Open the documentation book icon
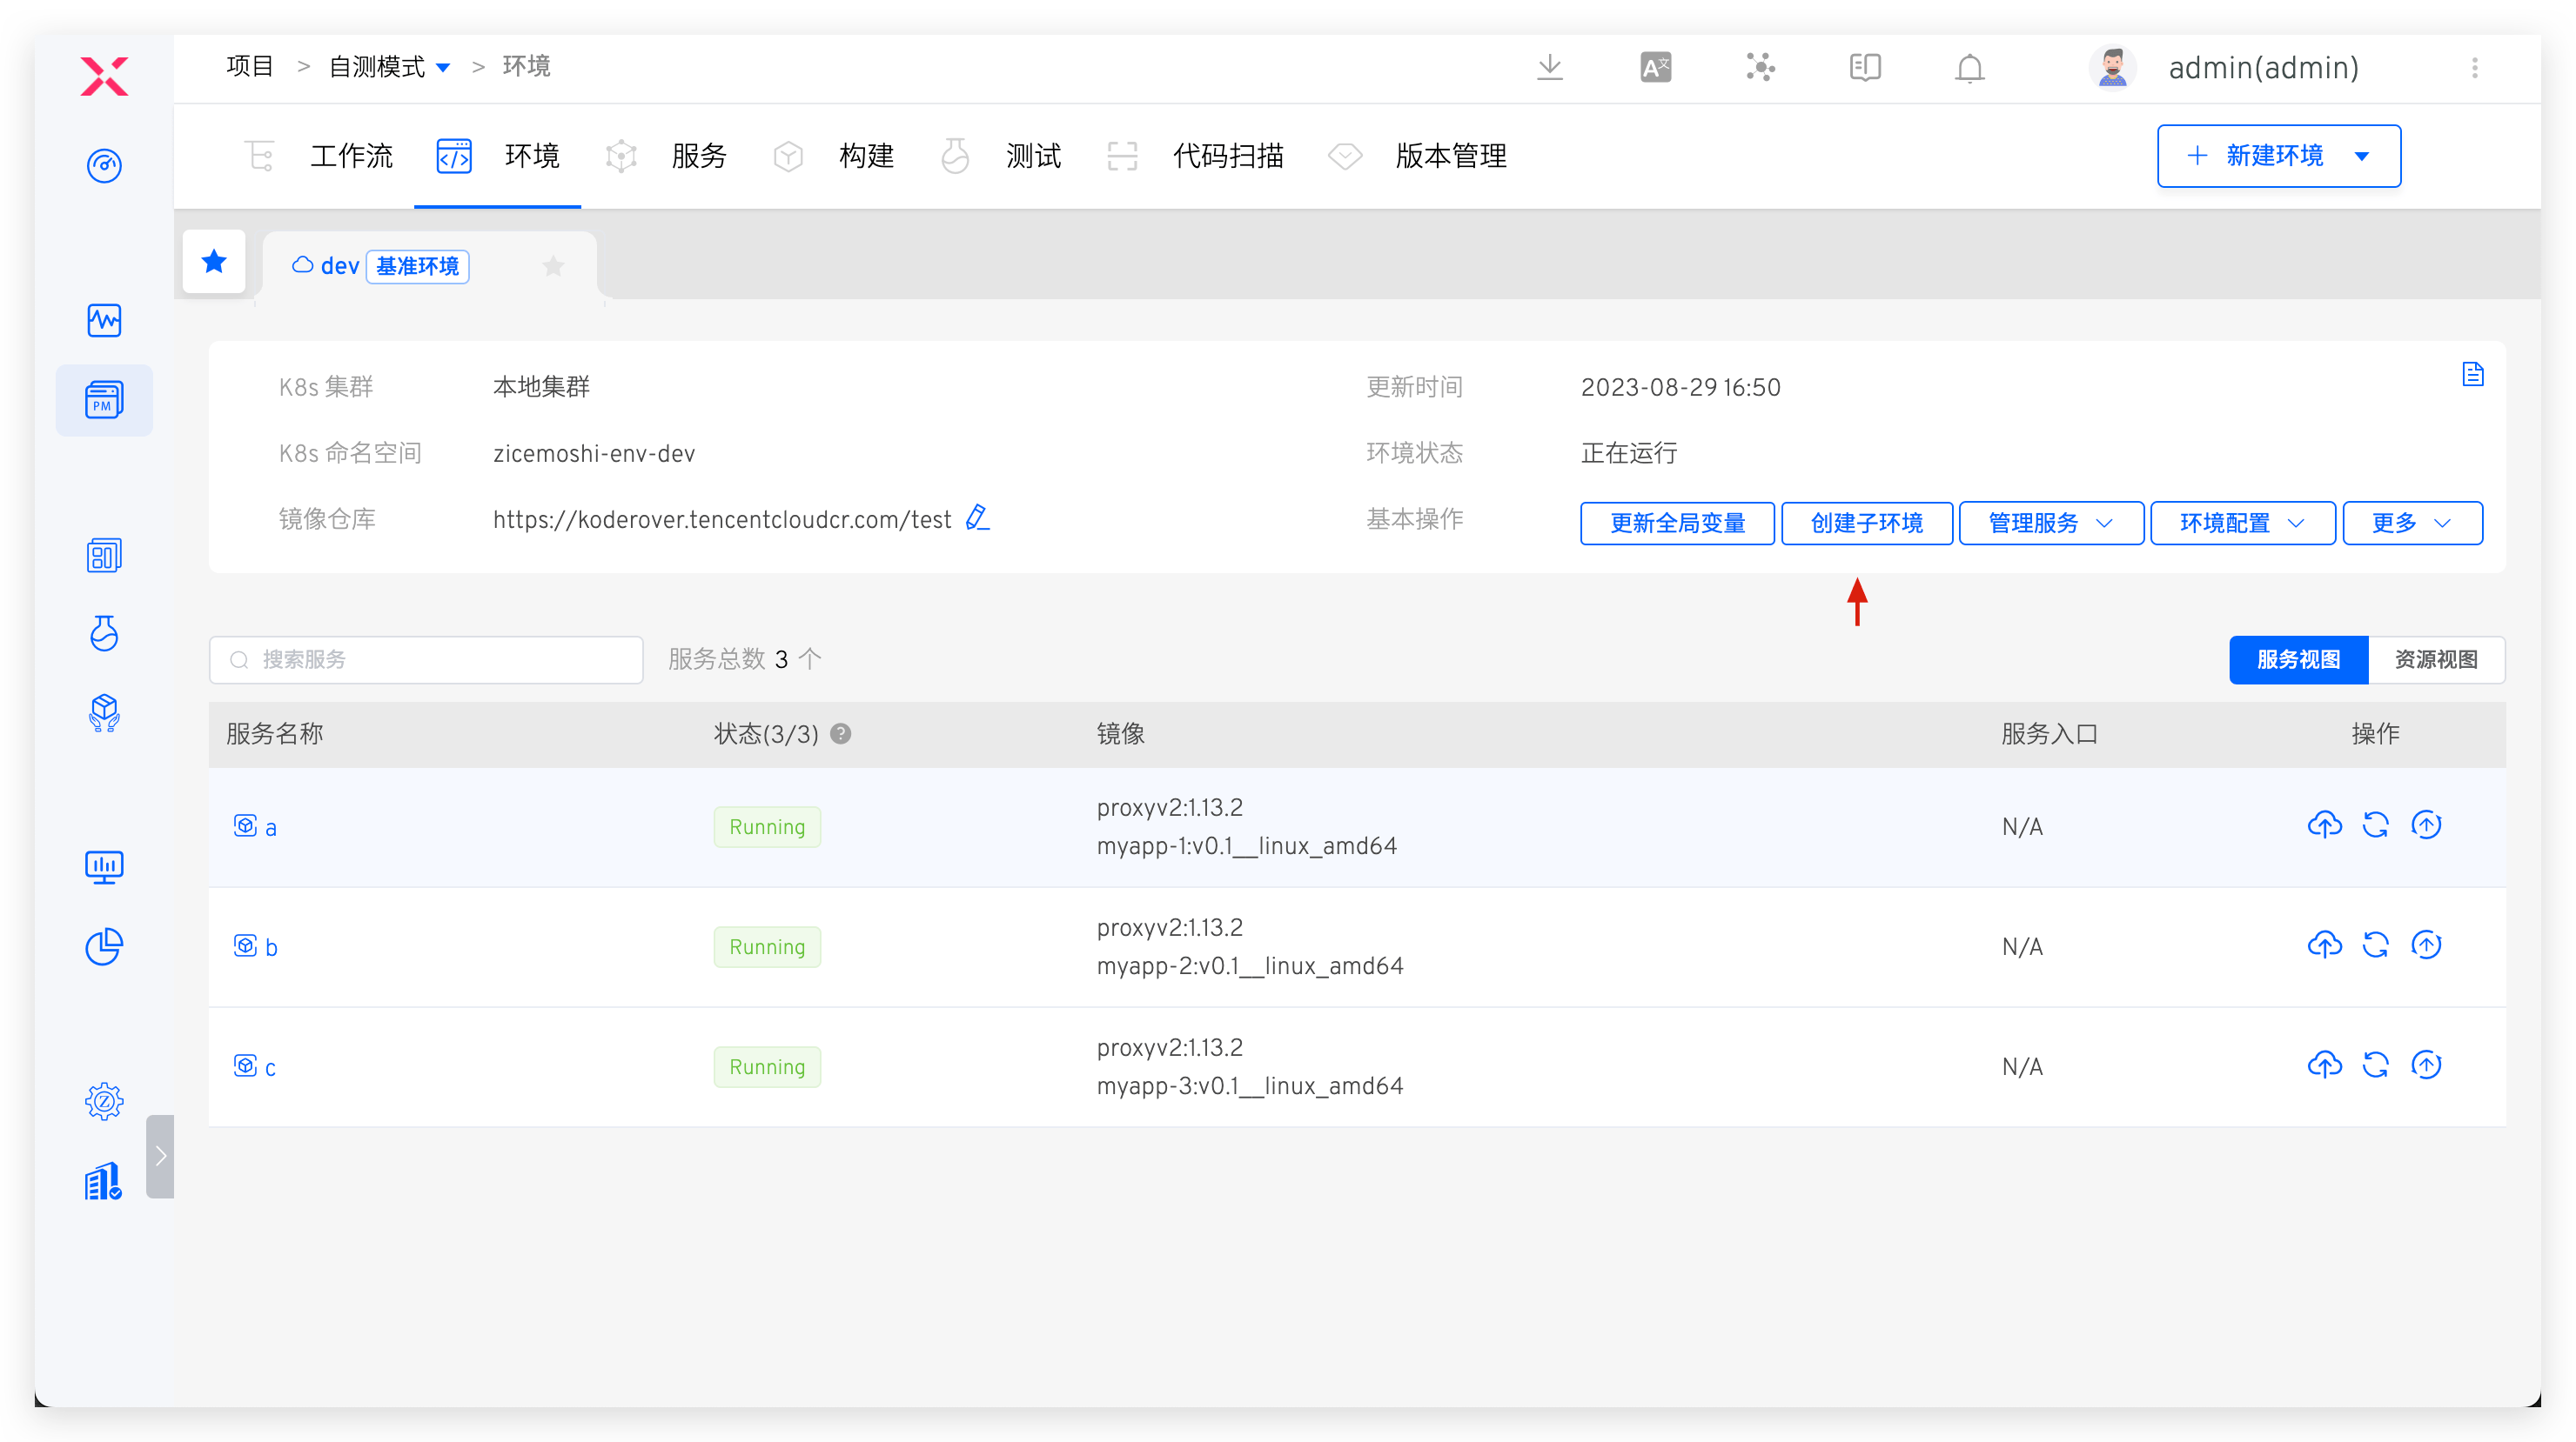 tap(1864, 68)
